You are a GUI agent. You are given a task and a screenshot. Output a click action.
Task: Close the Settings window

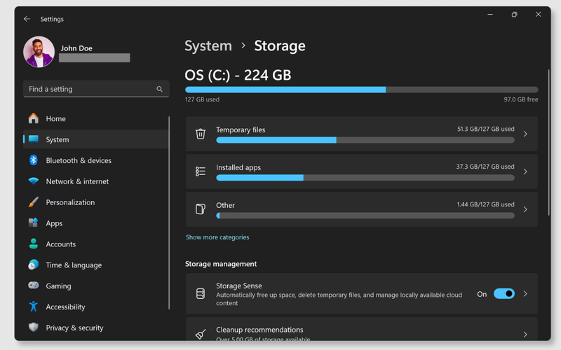pos(538,14)
